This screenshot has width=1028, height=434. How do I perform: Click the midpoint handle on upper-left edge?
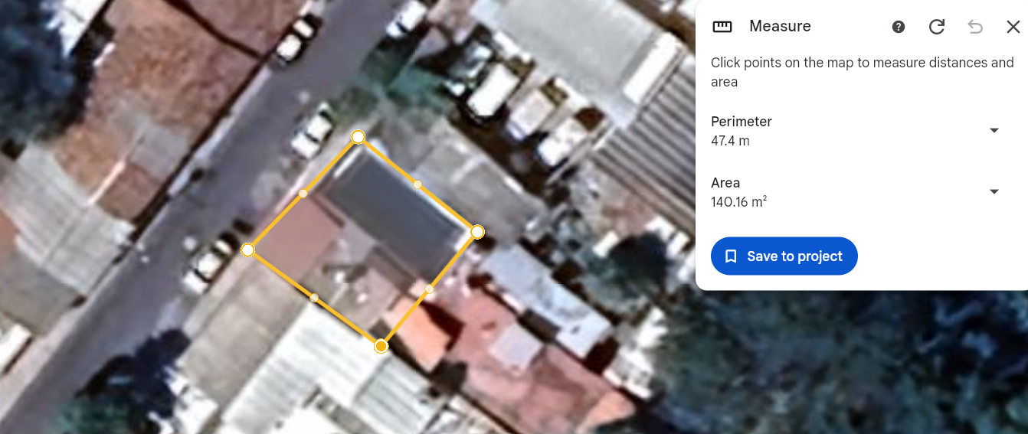pyautogui.click(x=303, y=194)
